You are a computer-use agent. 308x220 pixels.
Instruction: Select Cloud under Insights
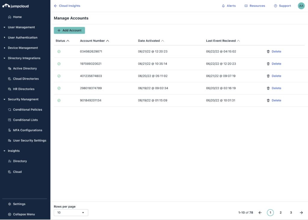(17, 172)
